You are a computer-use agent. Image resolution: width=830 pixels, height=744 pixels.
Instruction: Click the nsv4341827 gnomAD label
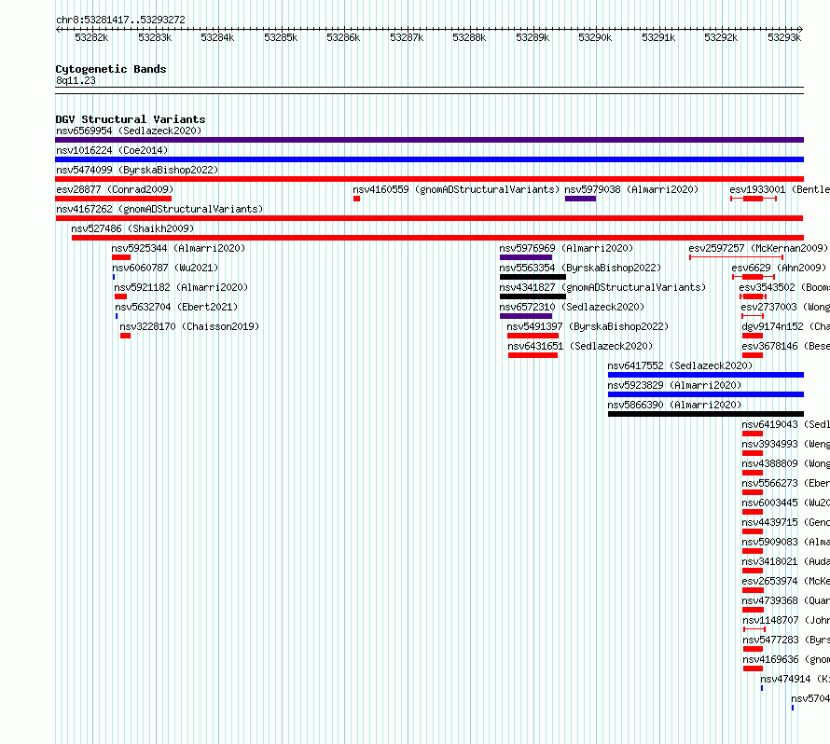(x=602, y=287)
